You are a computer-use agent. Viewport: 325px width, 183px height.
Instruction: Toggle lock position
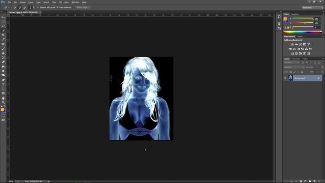(298, 72)
